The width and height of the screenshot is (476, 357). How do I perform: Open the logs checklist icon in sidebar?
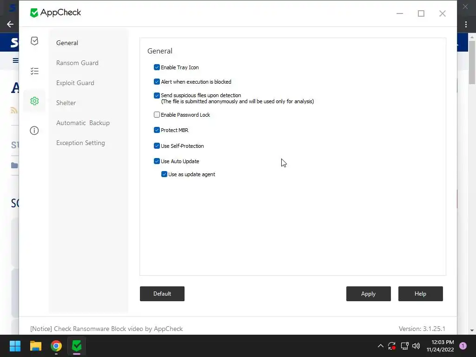(34, 71)
